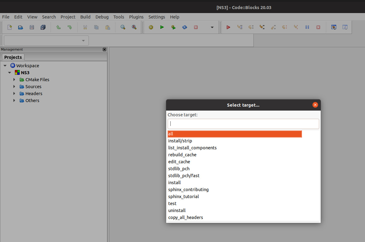Viewport: 365px width, 242px height.
Task: Open Find with the magnifier icon
Action: (x=123, y=27)
